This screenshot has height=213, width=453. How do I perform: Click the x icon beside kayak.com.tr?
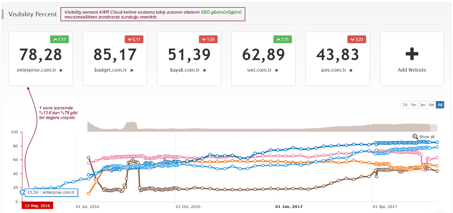(x=204, y=70)
